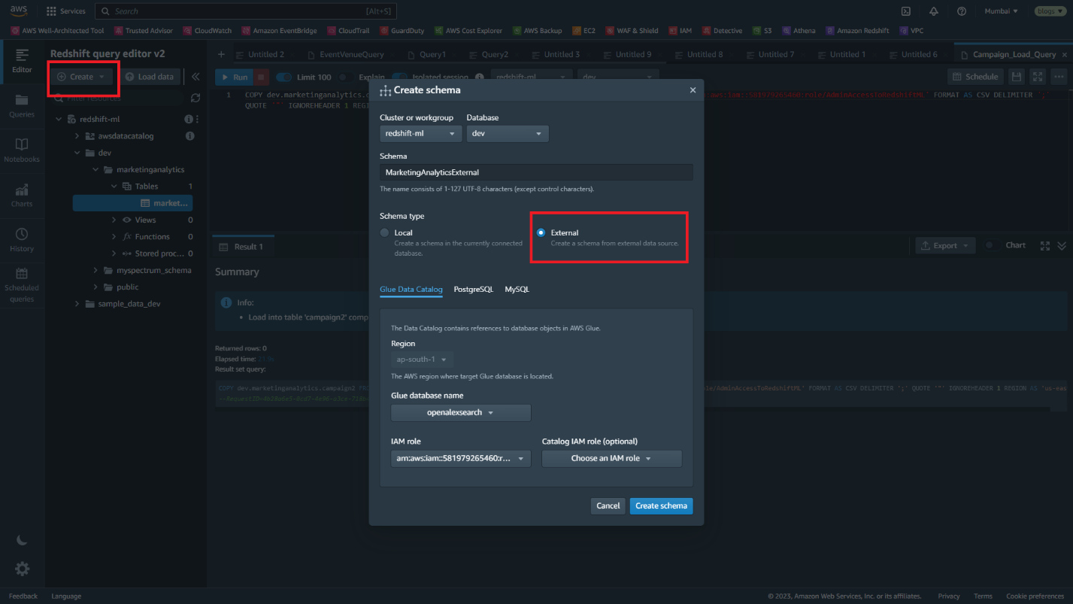This screenshot has width=1073, height=604.
Task: Open the notifications bell
Action: coord(934,11)
